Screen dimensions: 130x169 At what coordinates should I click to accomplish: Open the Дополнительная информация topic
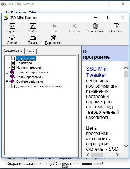pos(38,86)
